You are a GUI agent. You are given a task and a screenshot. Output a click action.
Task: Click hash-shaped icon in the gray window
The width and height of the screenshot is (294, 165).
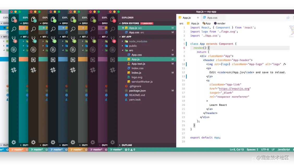(x=73, y=70)
